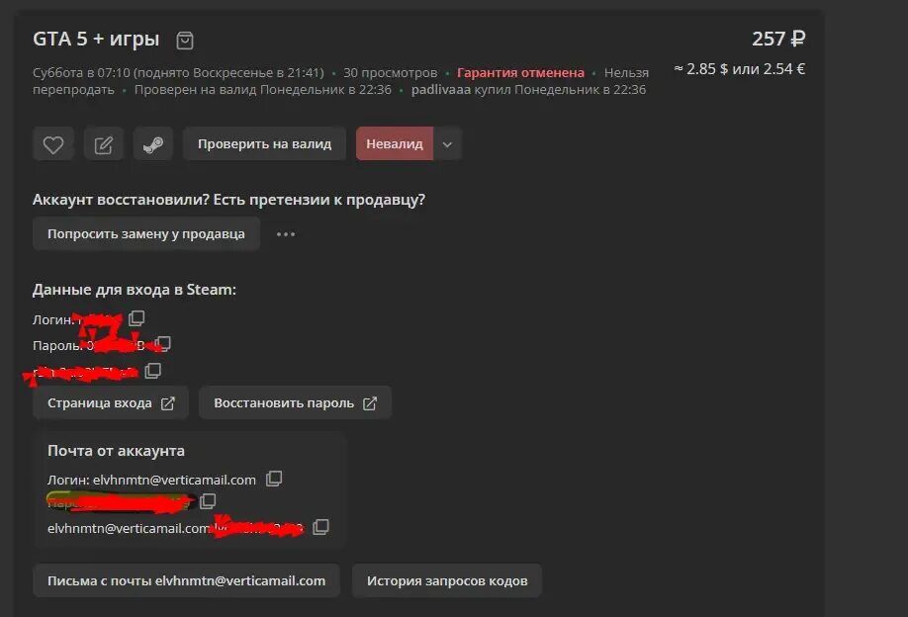
Task: Expand the dropdown arrow next to Невалид
Action: 447,144
